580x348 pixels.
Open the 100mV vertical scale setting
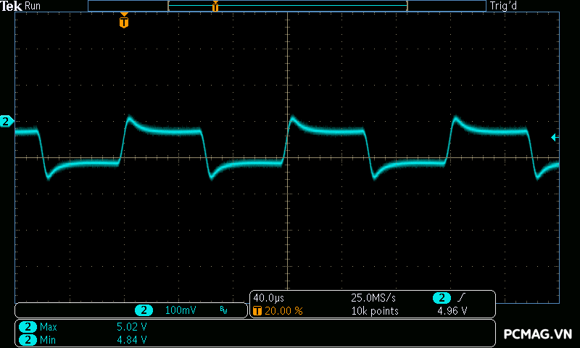click(180, 310)
